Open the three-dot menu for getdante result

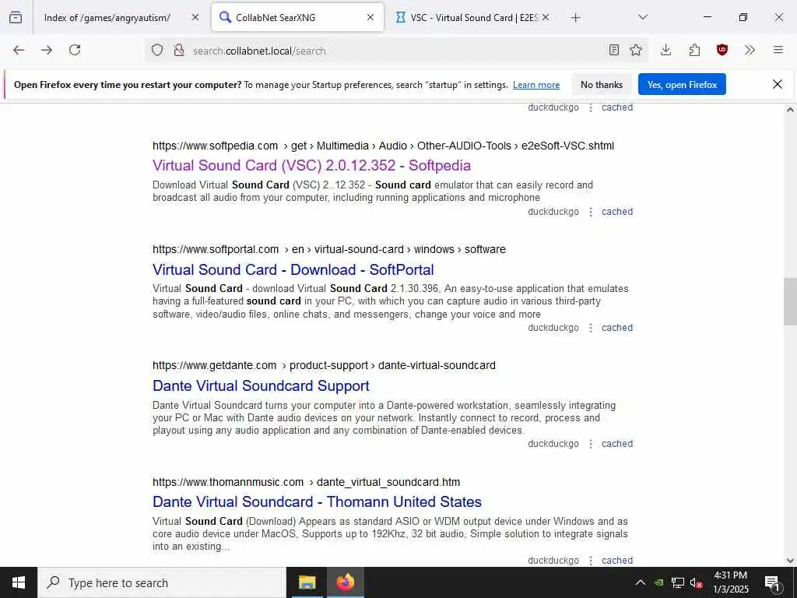[591, 444]
